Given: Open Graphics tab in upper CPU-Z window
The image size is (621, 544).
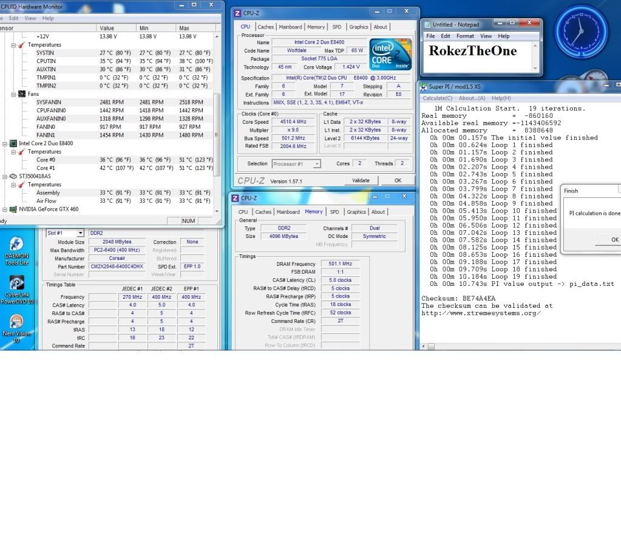Looking at the screenshot, I should (x=358, y=27).
